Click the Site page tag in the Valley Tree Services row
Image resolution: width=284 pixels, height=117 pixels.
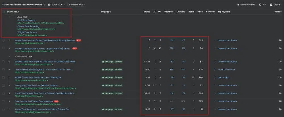[107, 110]
